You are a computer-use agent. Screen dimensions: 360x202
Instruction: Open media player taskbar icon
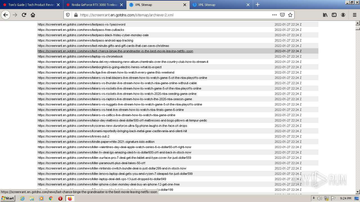[41, 198]
